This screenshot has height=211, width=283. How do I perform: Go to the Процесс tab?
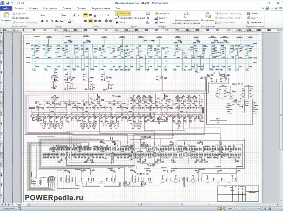[82, 8]
